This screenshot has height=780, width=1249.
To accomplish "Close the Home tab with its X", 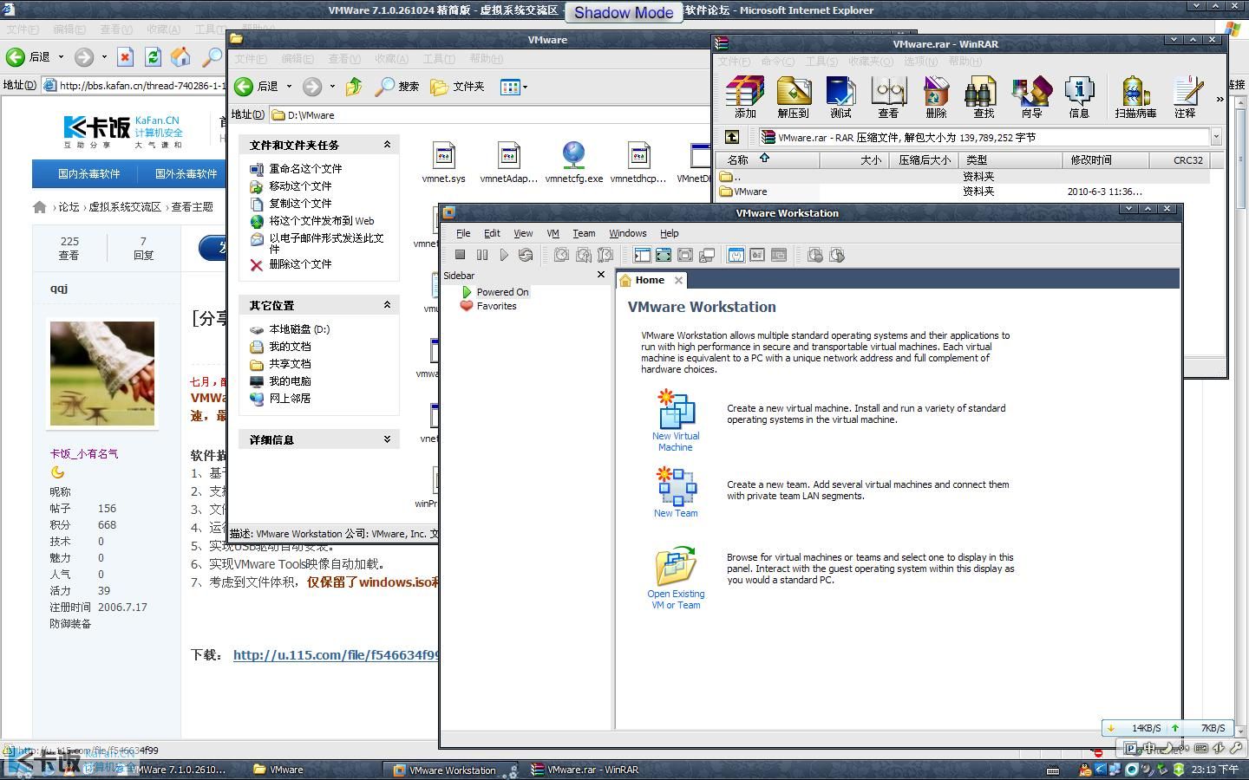I will [x=678, y=280].
